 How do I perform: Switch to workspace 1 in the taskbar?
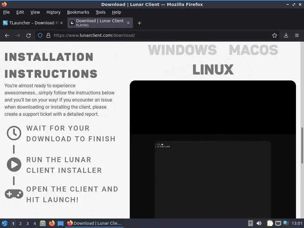point(13,224)
